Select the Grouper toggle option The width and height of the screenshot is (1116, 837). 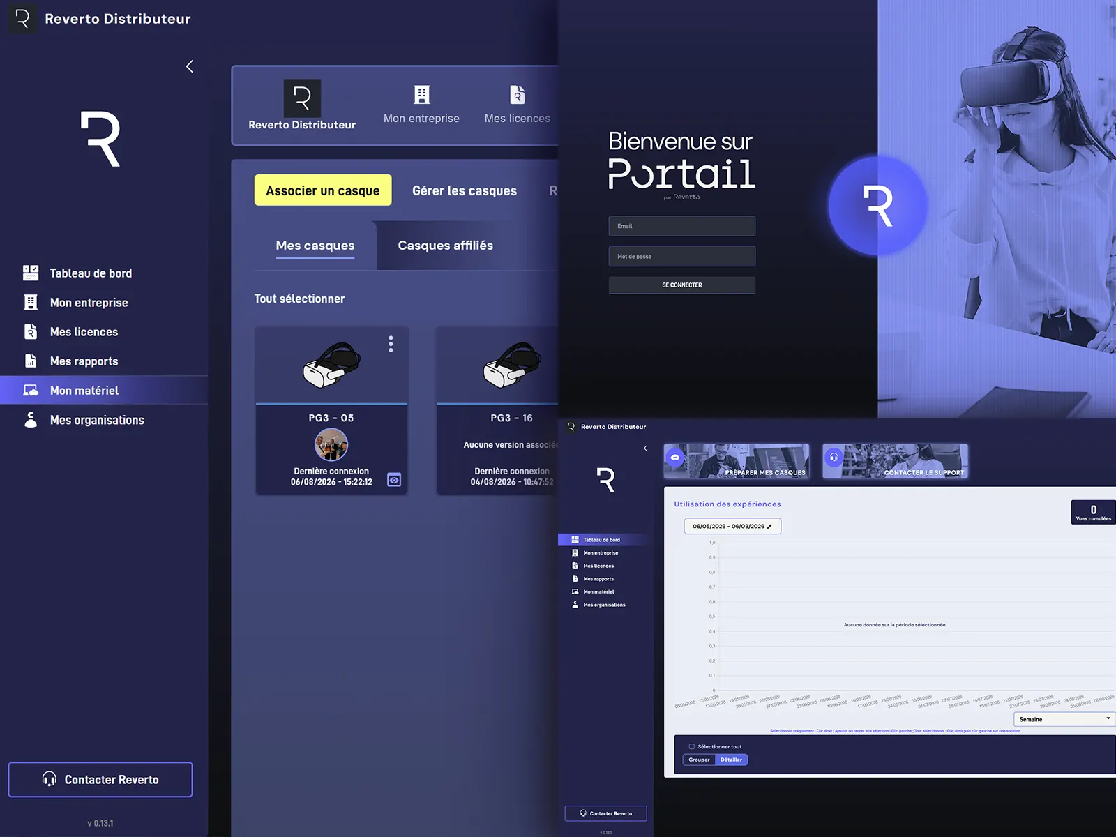click(x=699, y=760)
